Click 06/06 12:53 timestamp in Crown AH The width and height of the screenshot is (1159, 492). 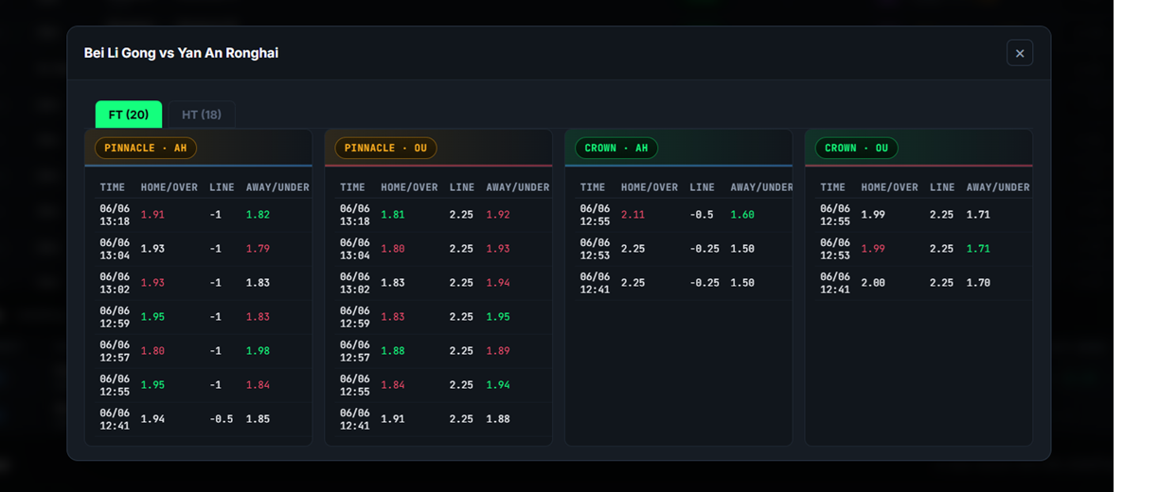(596, 249)
